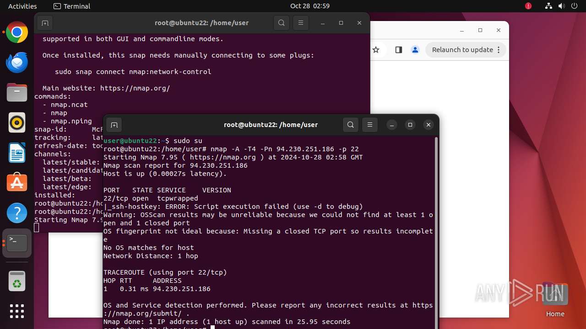Viewport: 586px width, 329px height.
Task: Close the back terminal window
Action: tap(359, 23)
